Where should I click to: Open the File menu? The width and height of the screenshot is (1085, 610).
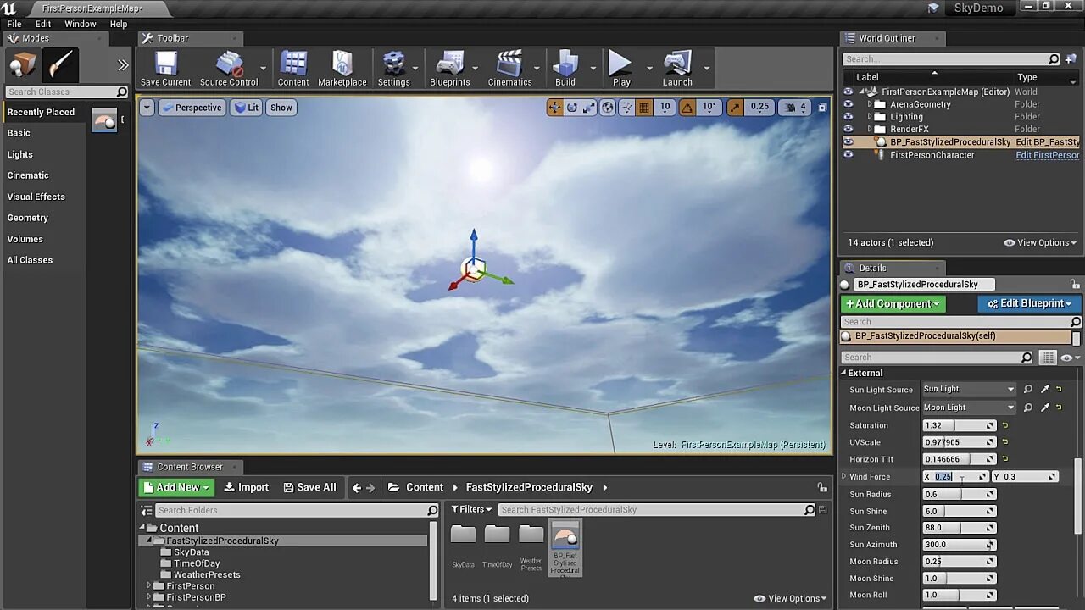coord(14,24)
